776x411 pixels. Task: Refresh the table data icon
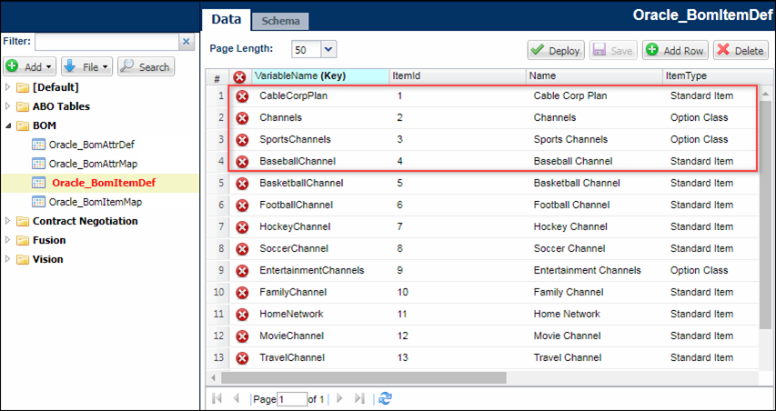[x=385, y=398]
